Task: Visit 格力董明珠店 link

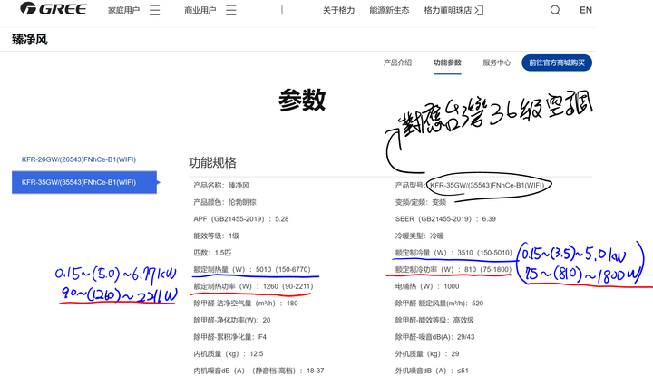Action: (448, 10)
